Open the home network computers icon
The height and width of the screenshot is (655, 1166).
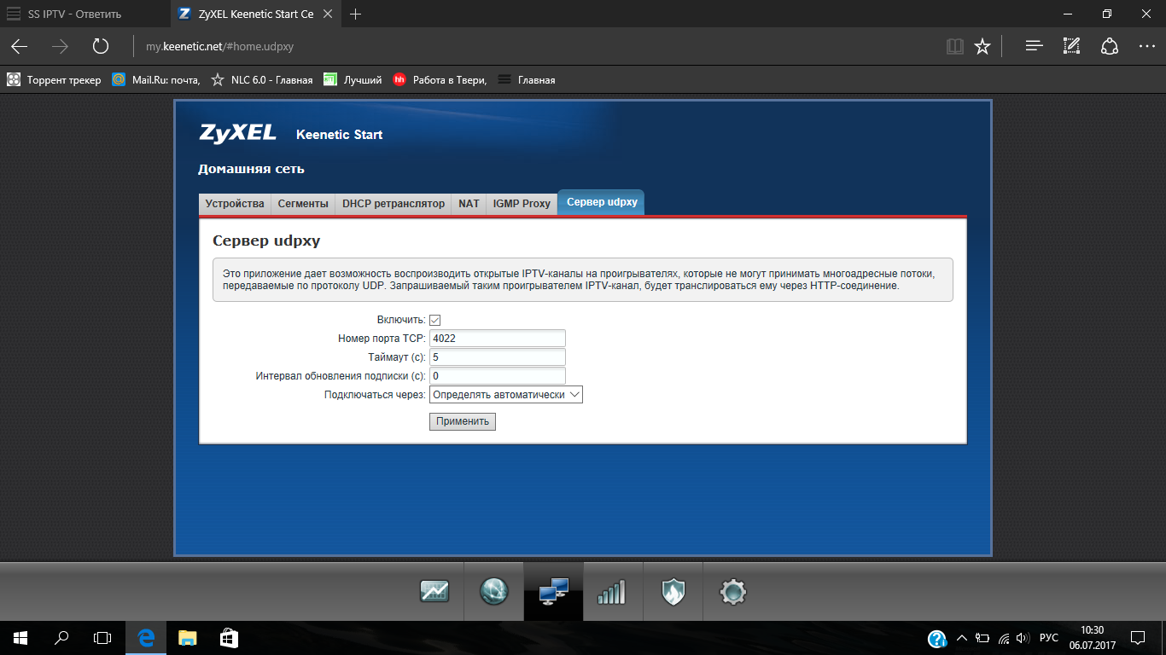pos(554,591)
